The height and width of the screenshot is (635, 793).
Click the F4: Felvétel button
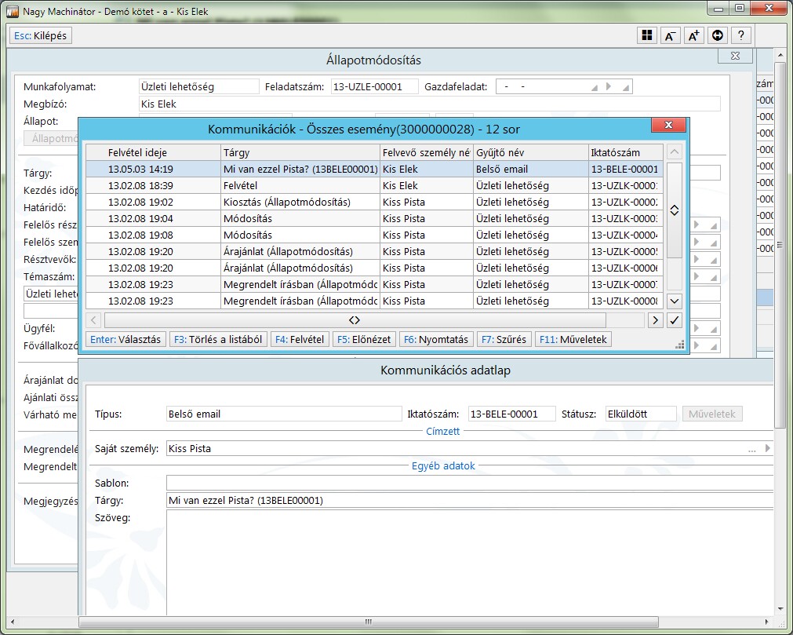(x=300, y=340)
